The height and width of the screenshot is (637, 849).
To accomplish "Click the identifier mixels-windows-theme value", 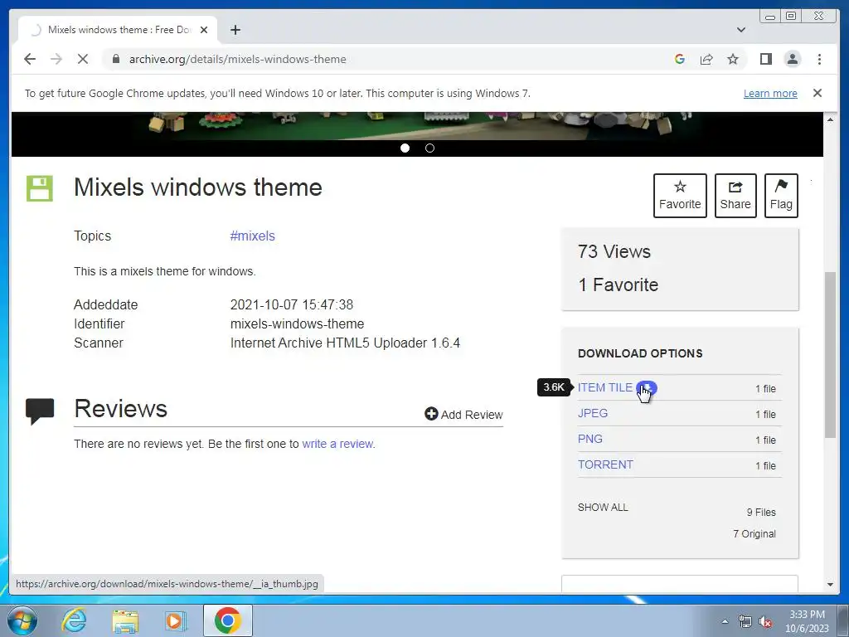I will coord(297,324).
